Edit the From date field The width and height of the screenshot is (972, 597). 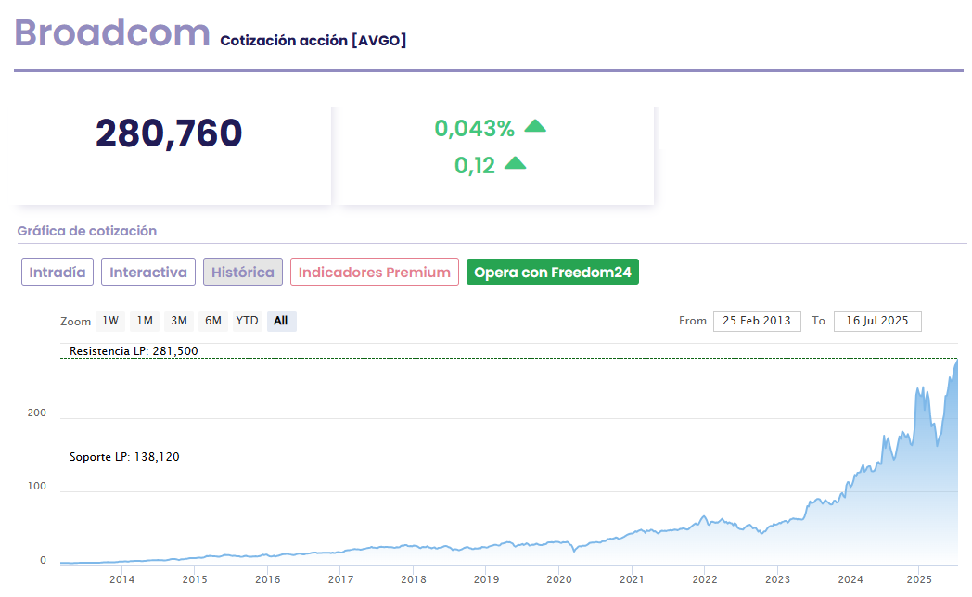757,321
